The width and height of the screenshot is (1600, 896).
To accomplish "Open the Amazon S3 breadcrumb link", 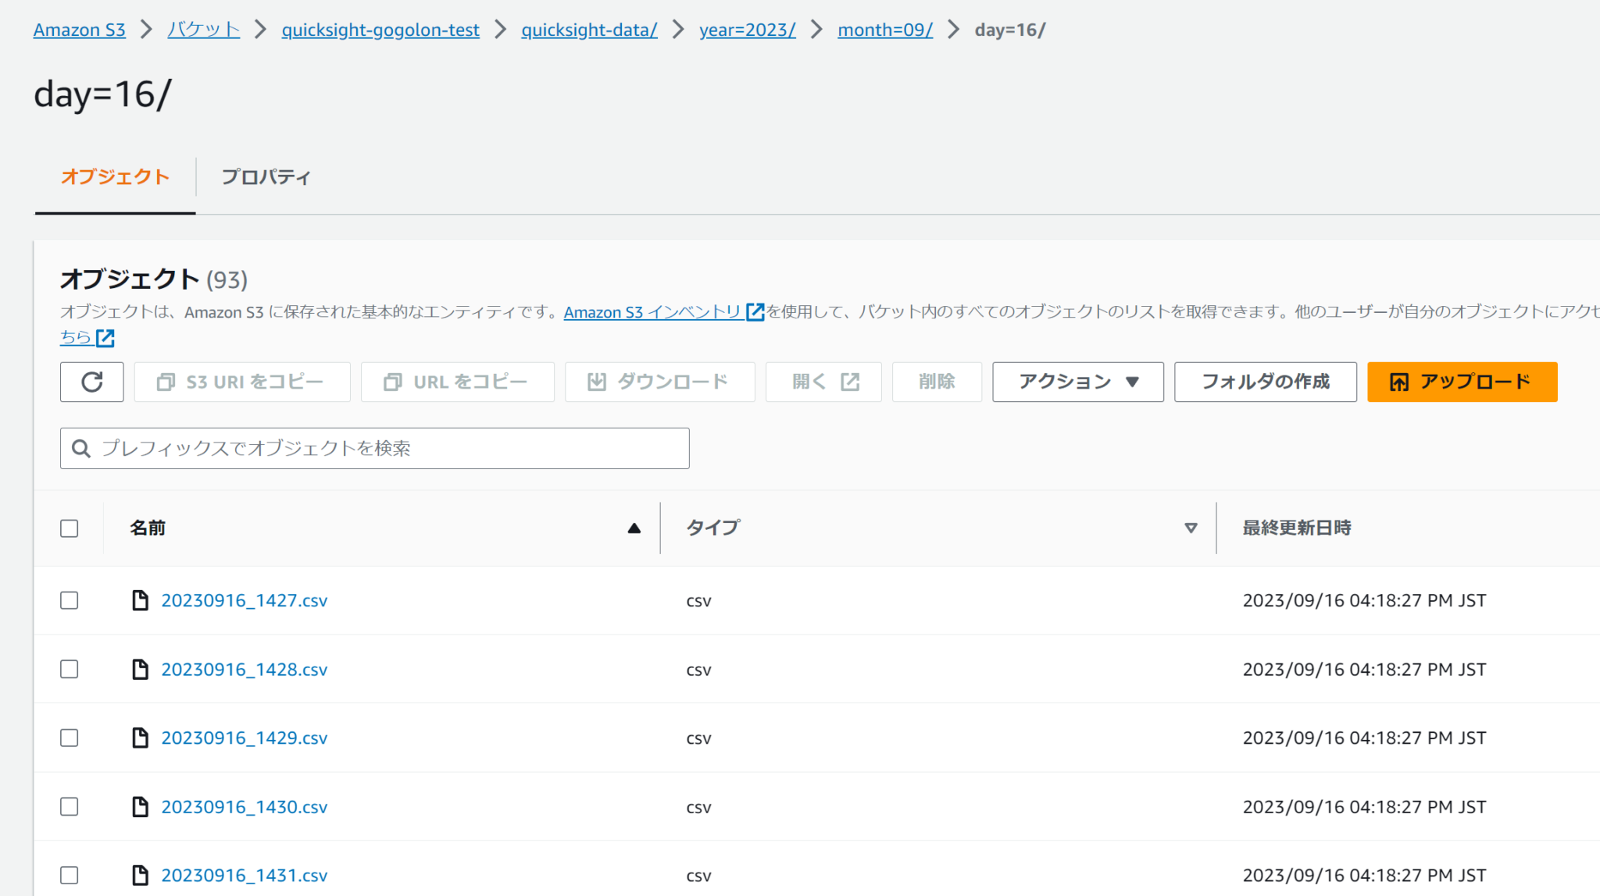I will (79, 30).
